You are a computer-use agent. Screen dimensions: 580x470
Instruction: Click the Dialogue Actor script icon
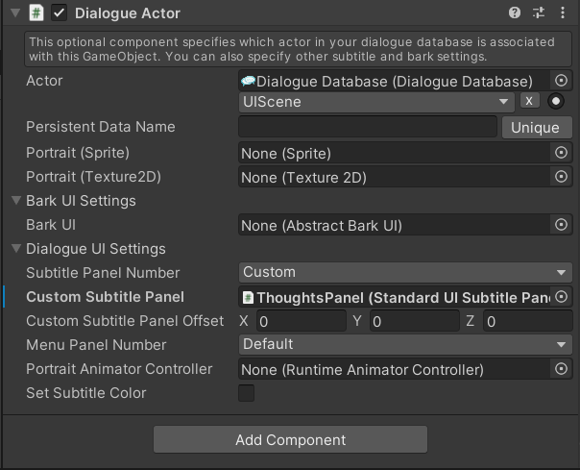pyautogui.click(x=36, y=12)
